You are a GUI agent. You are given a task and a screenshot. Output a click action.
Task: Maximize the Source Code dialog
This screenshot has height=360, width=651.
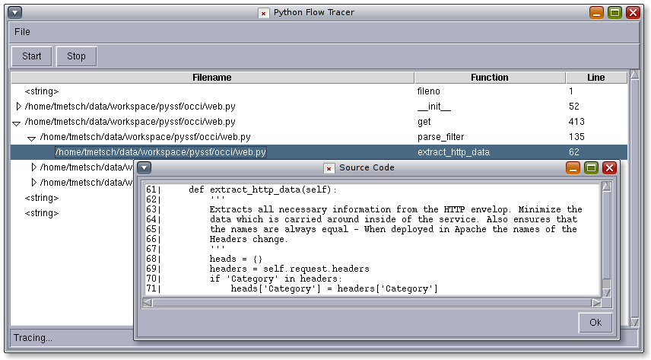[591, 168]
